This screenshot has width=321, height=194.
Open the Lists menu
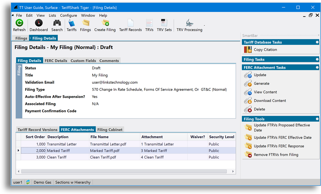[53, 15]
